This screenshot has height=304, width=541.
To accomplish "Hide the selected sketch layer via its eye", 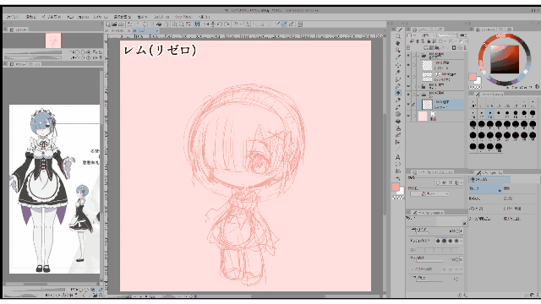I will pyautogui.click(x=409, y=104).
